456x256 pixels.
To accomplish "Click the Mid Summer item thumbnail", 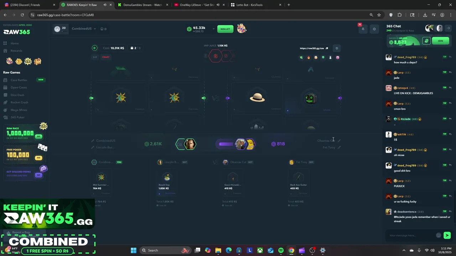I will tap(101, 177).
